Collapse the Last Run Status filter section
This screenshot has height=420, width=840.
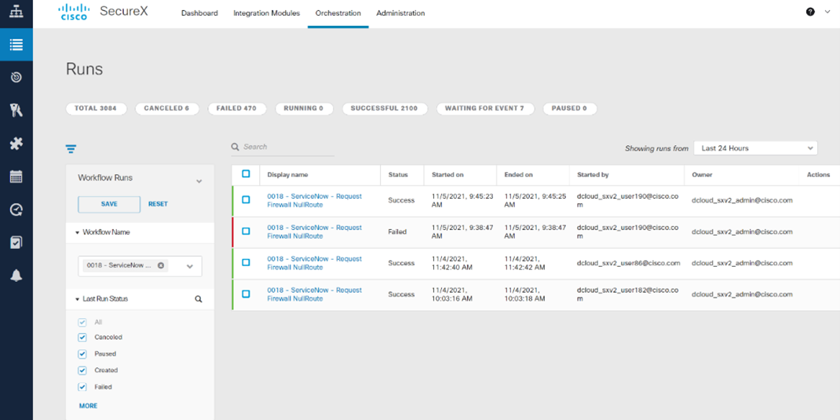[x=78, y=299]
